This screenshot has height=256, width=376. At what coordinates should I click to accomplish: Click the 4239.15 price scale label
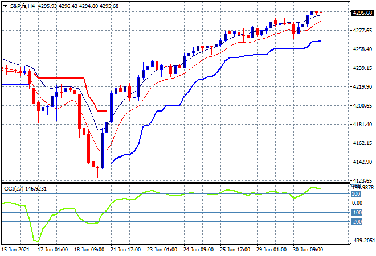362,68
